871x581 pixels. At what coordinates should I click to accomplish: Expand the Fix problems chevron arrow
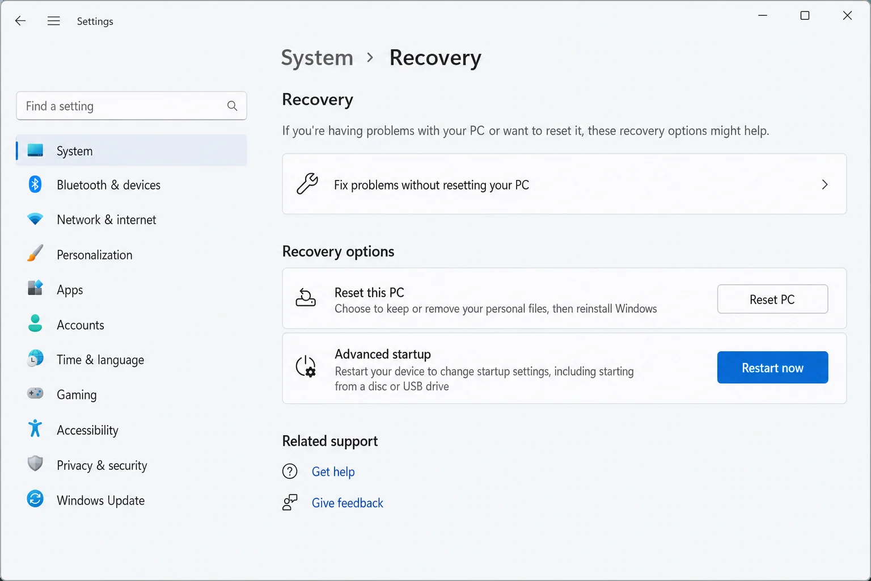(825, 184)
